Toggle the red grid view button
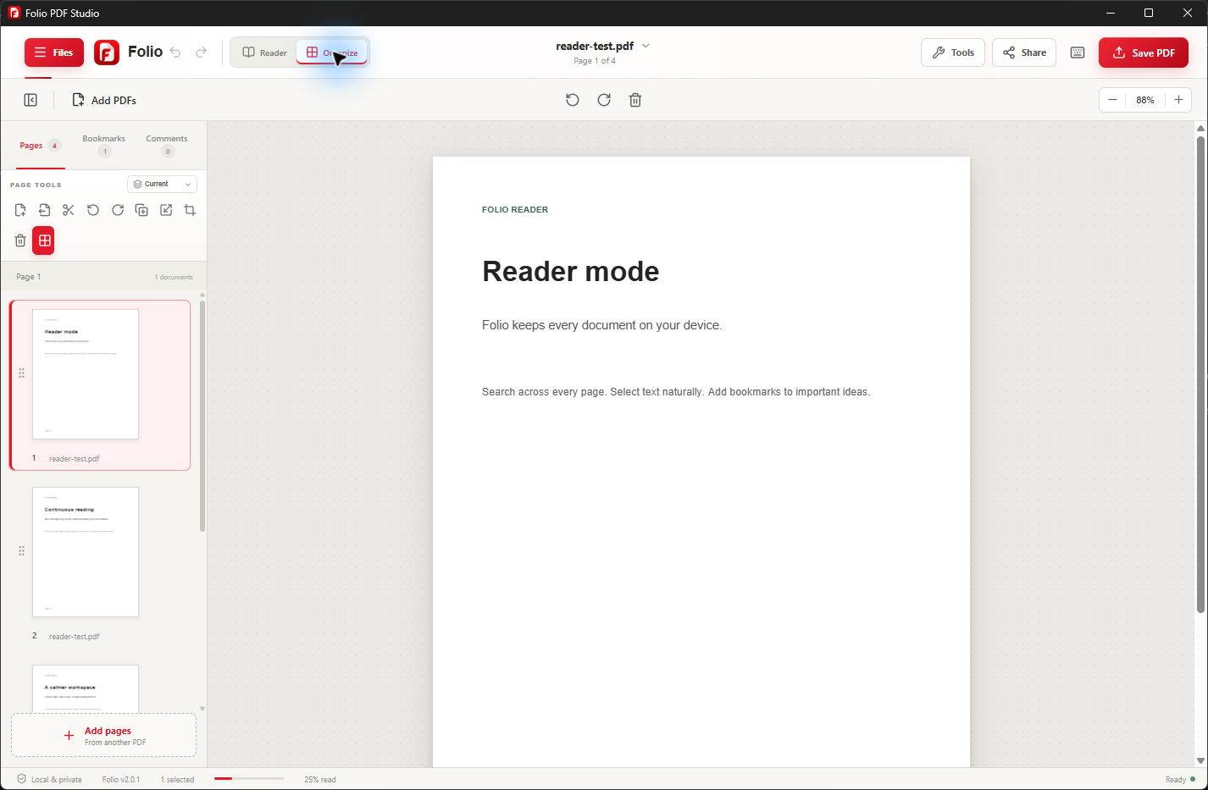Screen dimensions: 1208x790 pos(44,240)
